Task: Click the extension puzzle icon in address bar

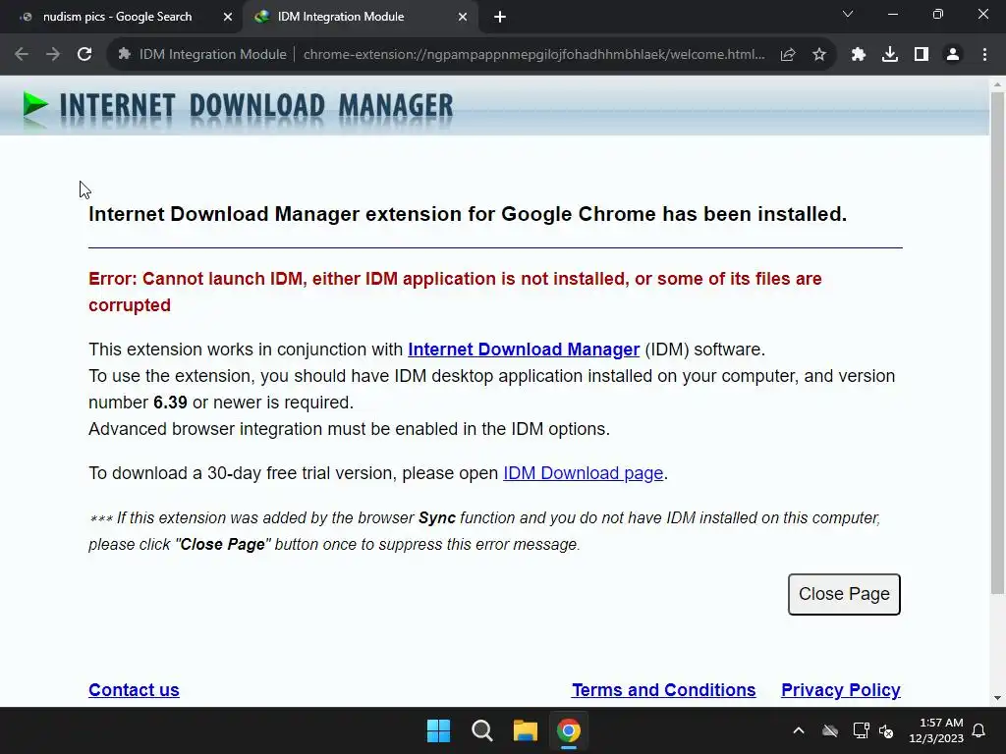Action: point(125,55)
